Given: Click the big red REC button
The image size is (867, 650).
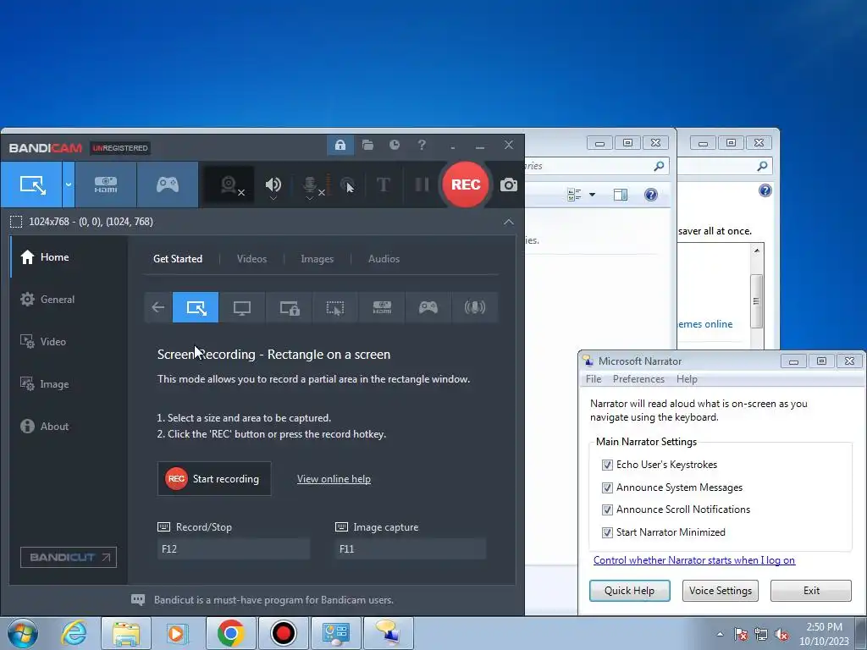Looking at the screenshot, I should pos(466,185).
